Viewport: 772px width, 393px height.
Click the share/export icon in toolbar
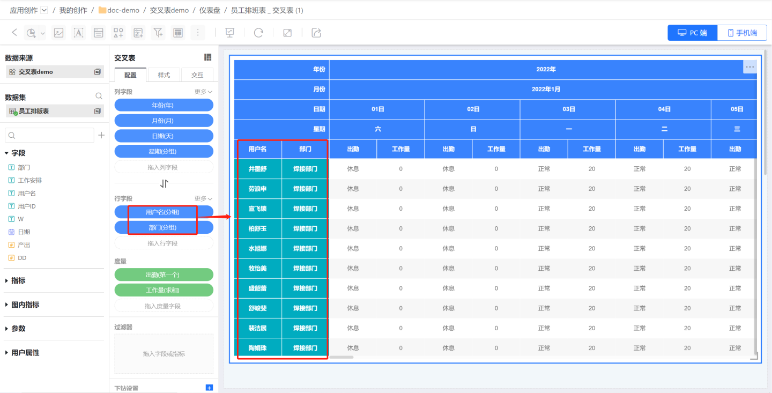(316, 33)
